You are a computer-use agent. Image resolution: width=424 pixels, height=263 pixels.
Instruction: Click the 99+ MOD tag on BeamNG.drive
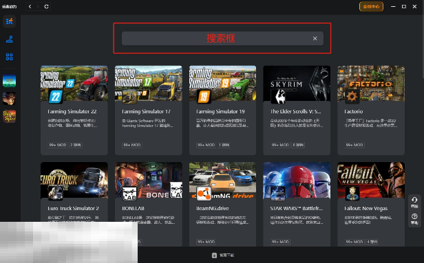tap(206, 242)
